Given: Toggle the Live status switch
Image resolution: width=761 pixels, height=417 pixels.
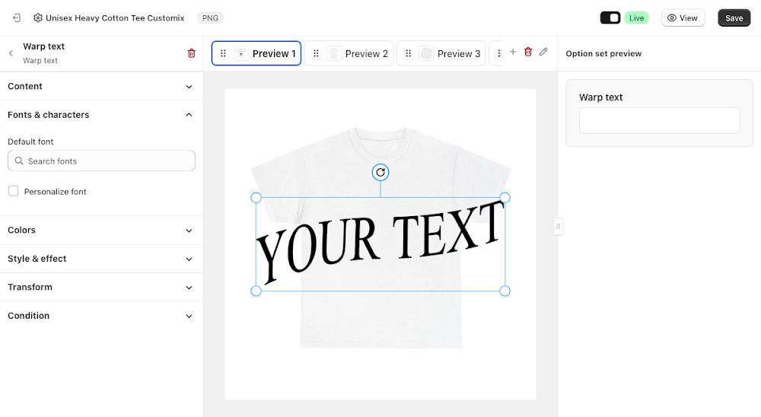Looking at the screenshot, I should tap(610, 18).
